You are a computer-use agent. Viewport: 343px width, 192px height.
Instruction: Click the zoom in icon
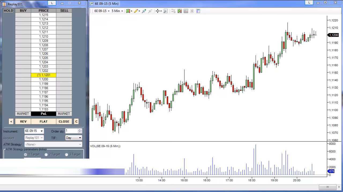point(144,11)
